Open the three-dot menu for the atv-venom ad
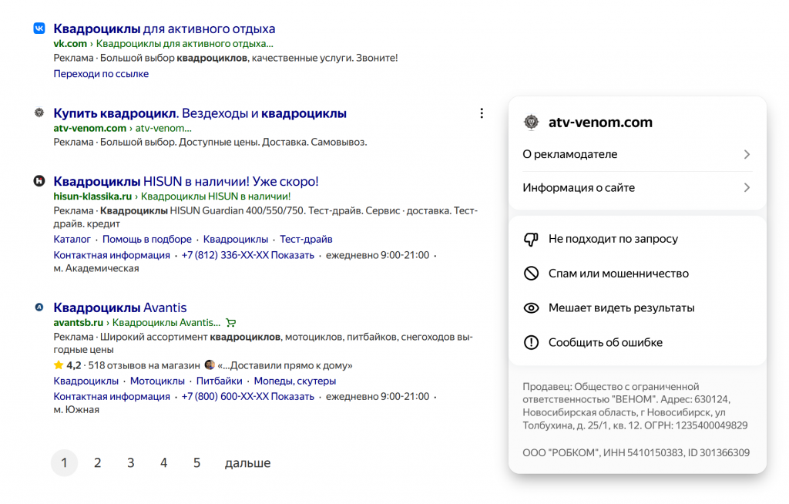Screen dimensions: 789x504 coord(482,113)
